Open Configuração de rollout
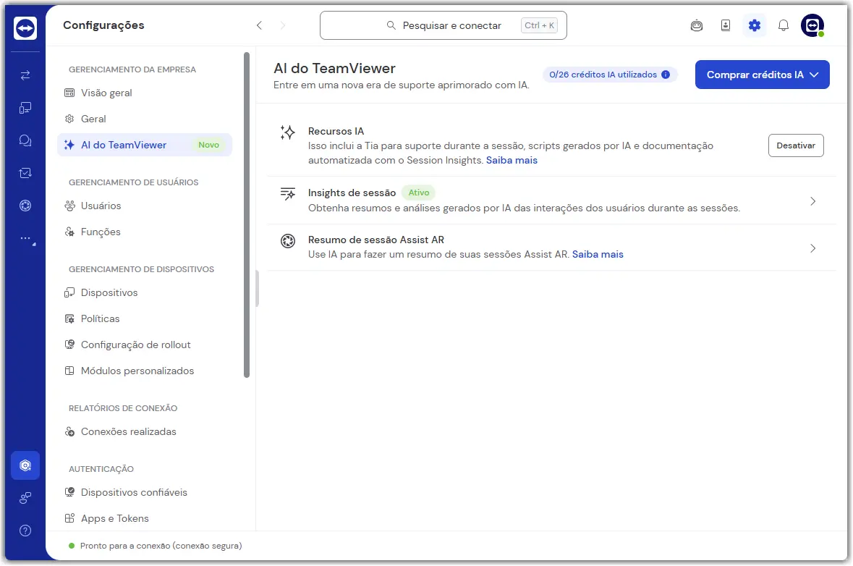Image resolution: width=853 pixels, height=566 pixels. [x=144, y=345]
